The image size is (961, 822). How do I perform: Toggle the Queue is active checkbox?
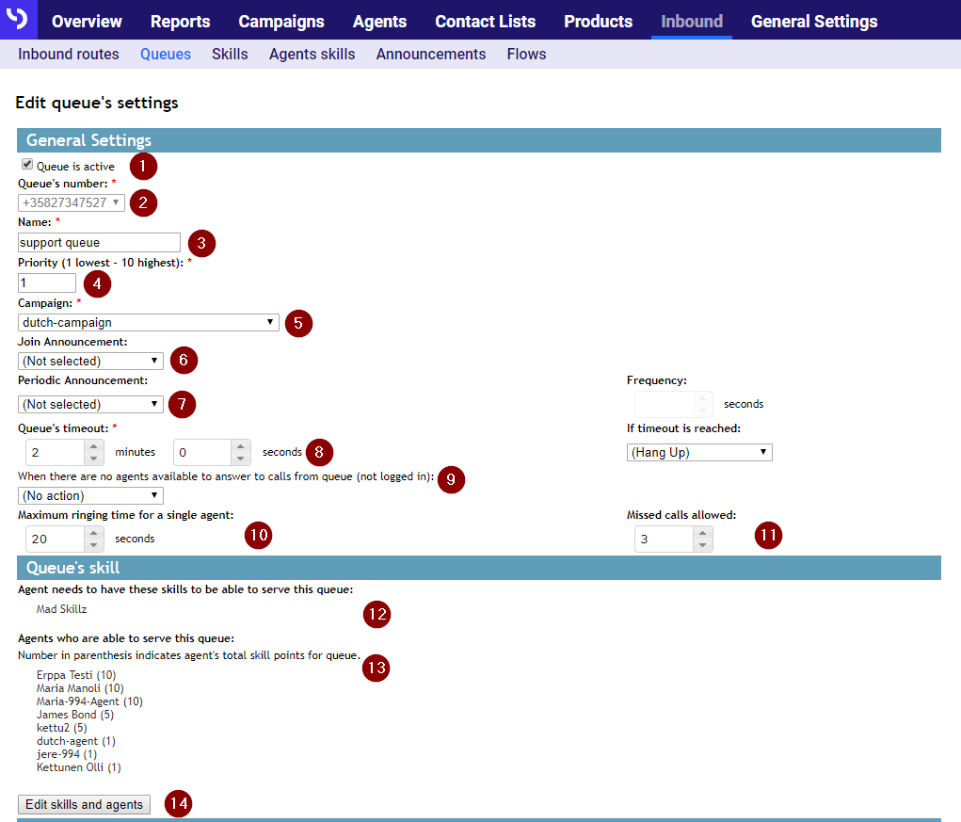pos(27,164)
